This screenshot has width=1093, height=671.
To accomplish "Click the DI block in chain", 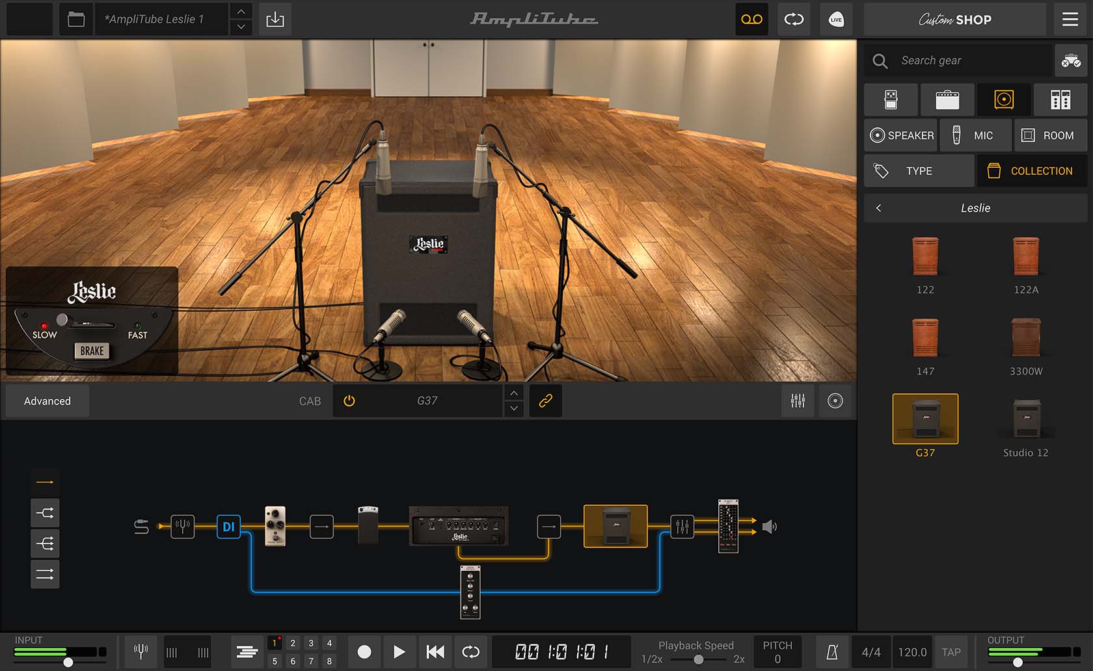I will [x=228, y=527].
